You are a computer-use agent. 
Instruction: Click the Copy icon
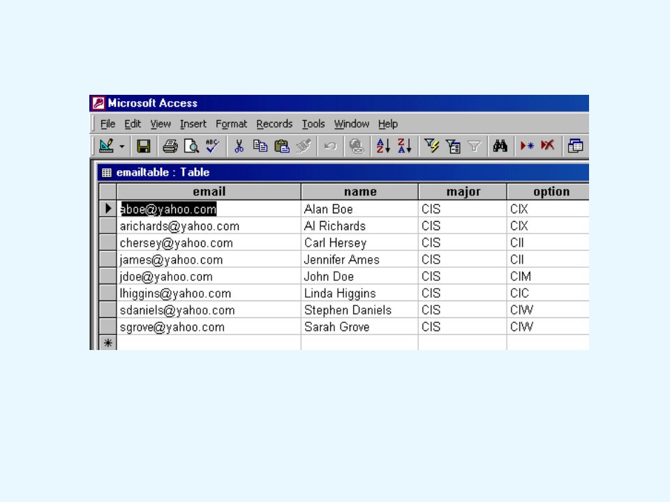click(x=260, y=146)
